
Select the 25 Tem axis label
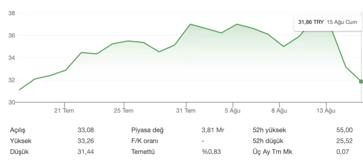coord(124,111)
